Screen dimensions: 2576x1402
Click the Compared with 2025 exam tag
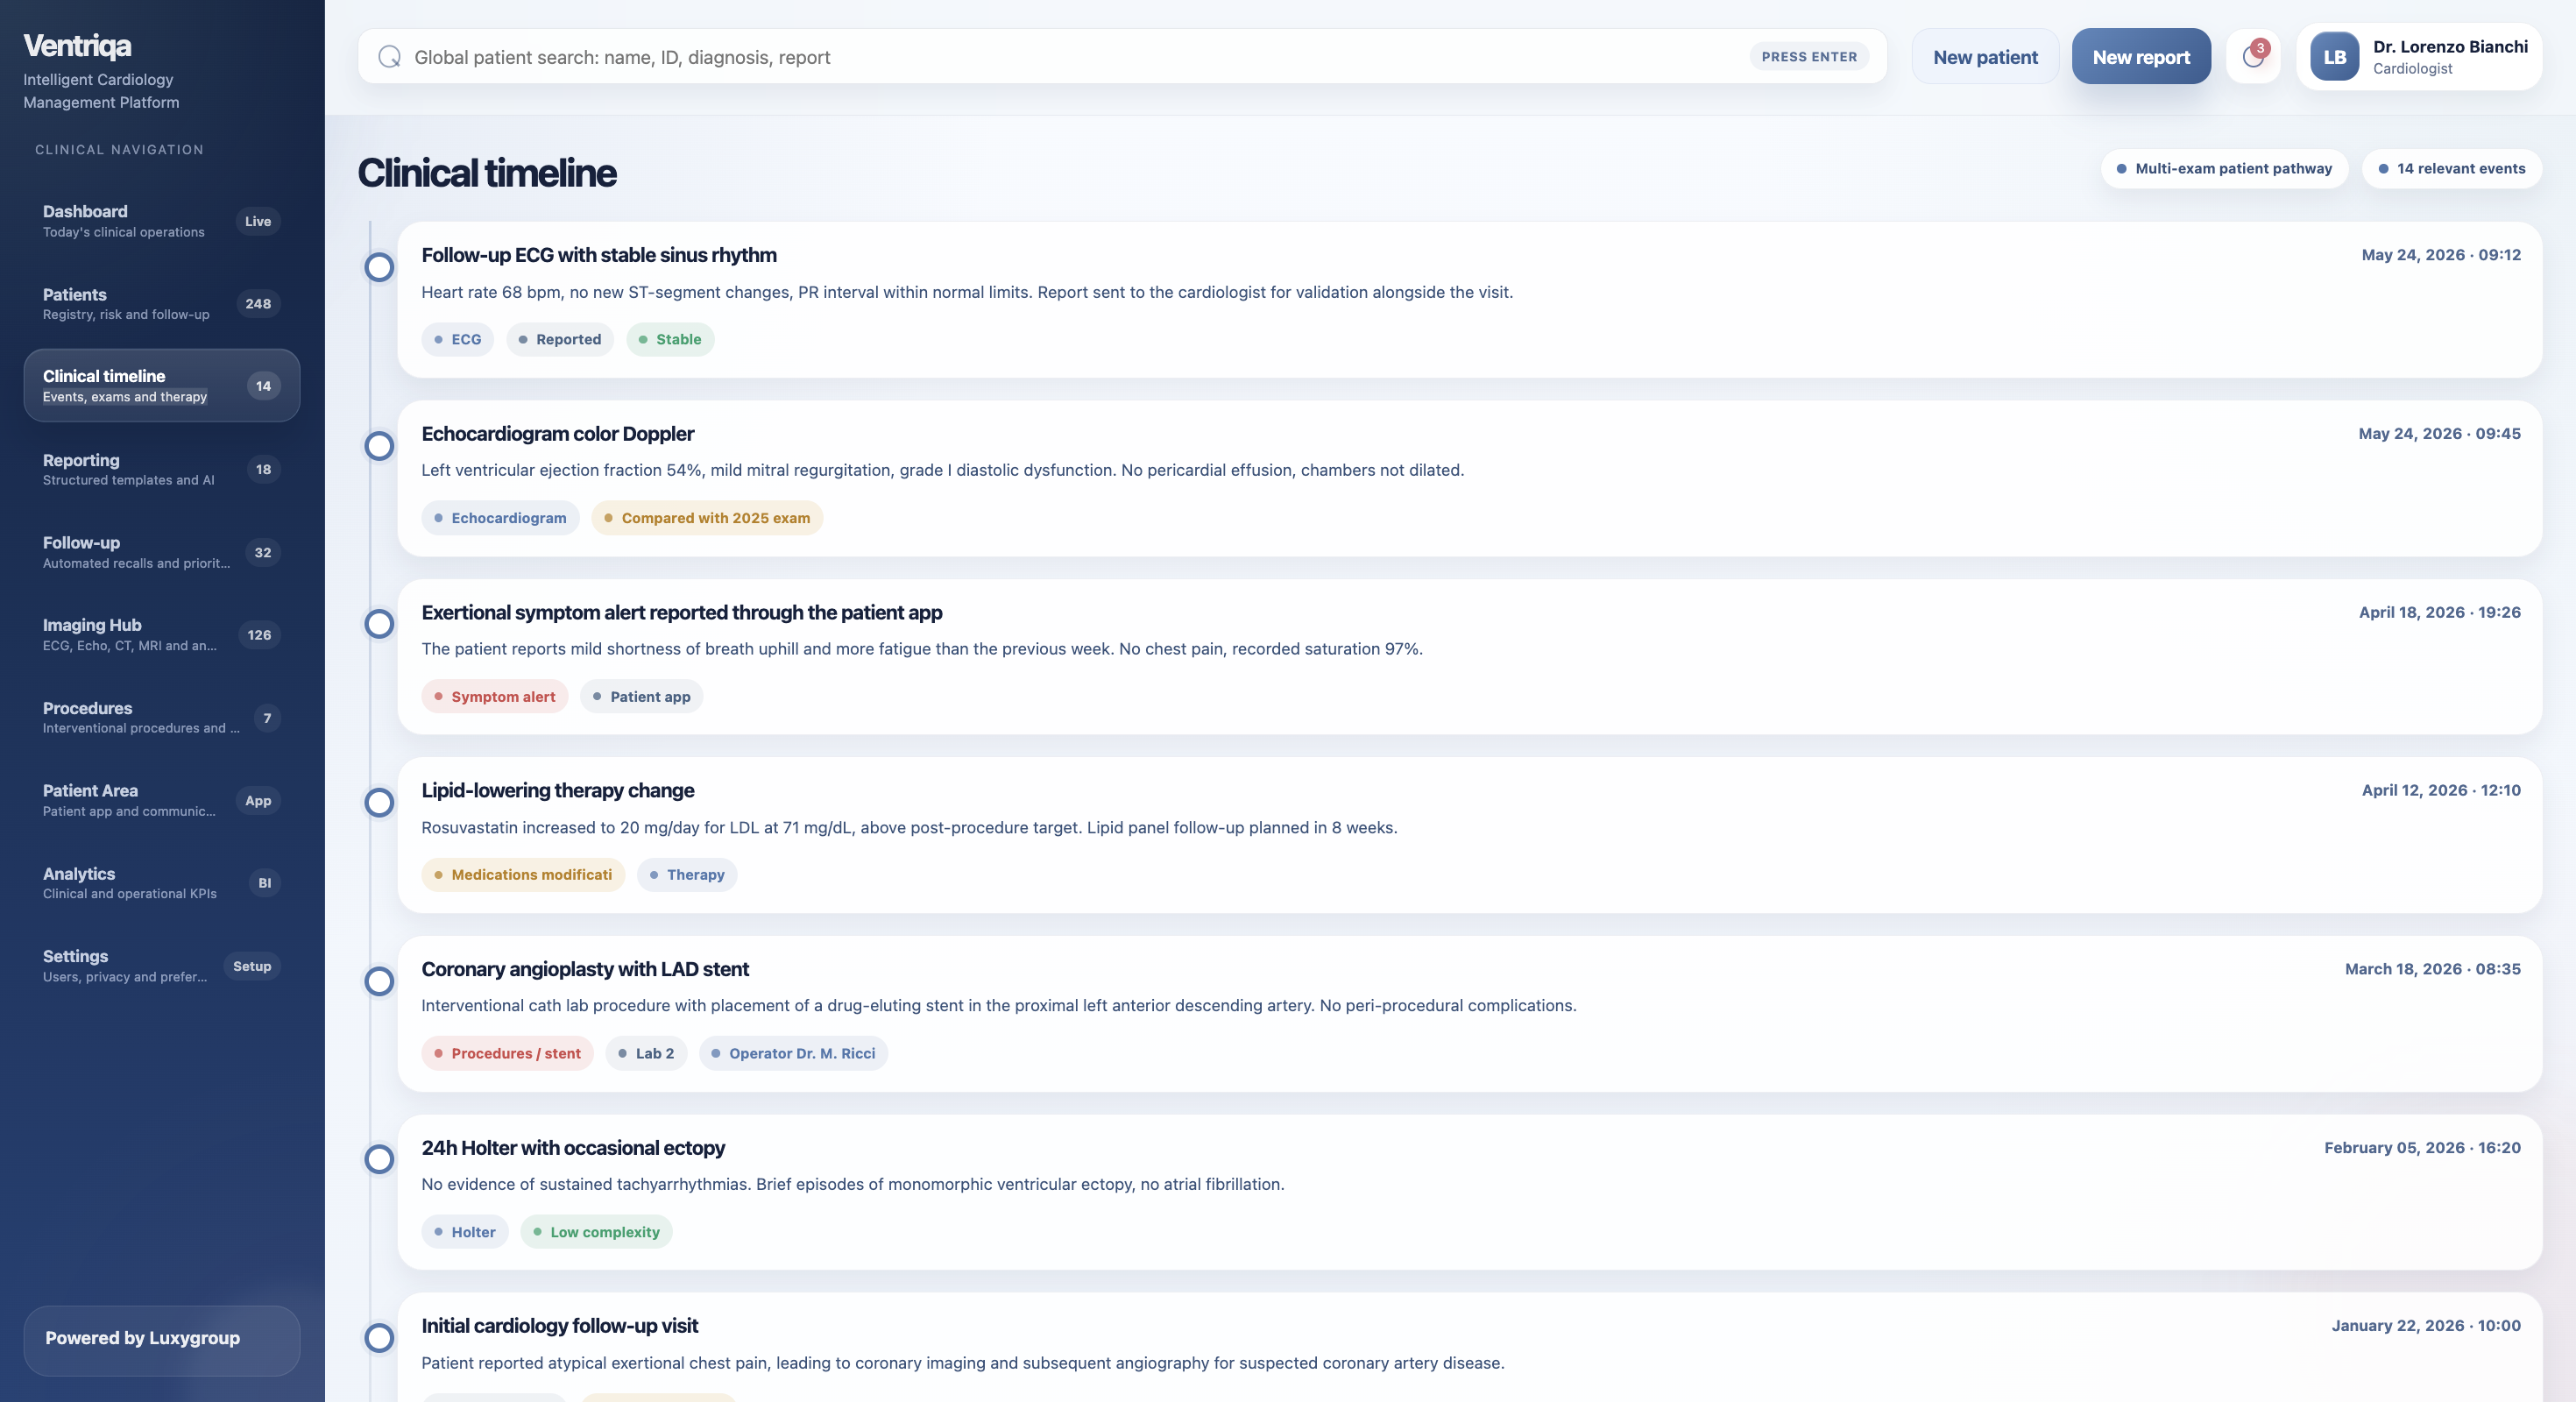point(707,518)
